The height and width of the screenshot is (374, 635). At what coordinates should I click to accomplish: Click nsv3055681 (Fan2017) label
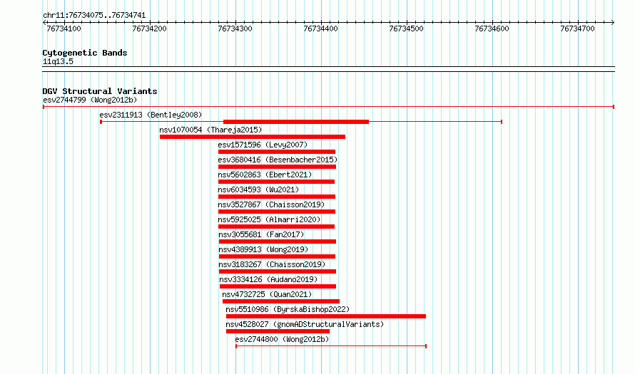click(261, 234)
